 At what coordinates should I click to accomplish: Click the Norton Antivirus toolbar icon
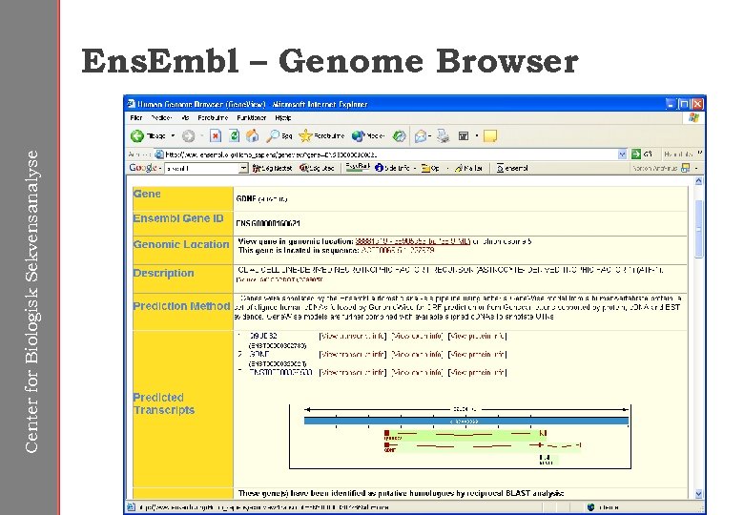685,168
